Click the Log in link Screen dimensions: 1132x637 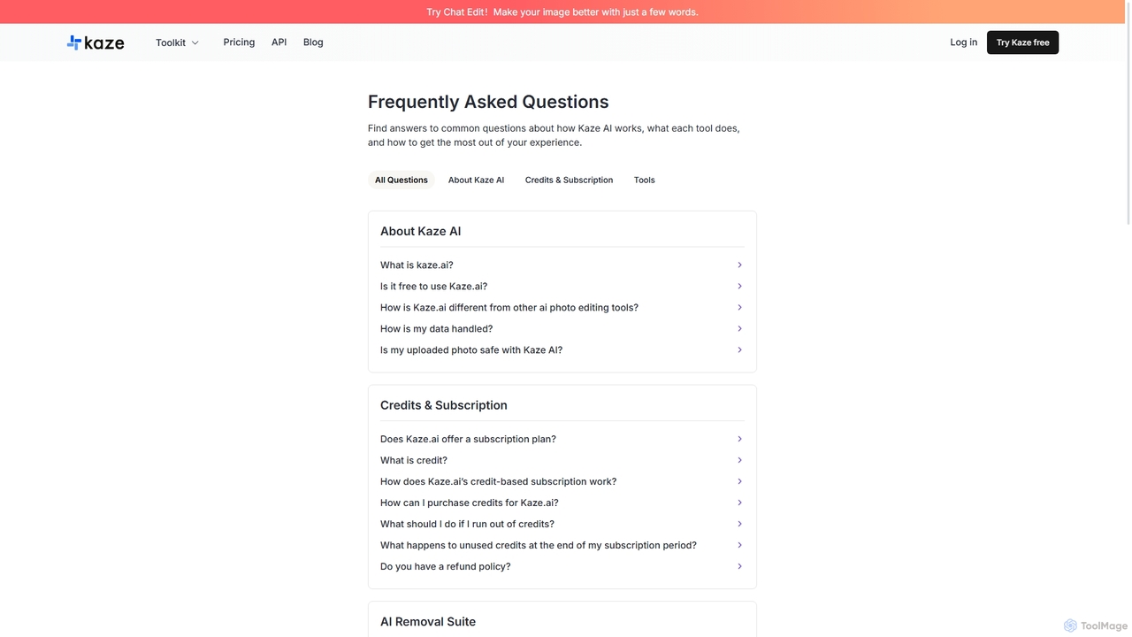[x=963, y=42]
